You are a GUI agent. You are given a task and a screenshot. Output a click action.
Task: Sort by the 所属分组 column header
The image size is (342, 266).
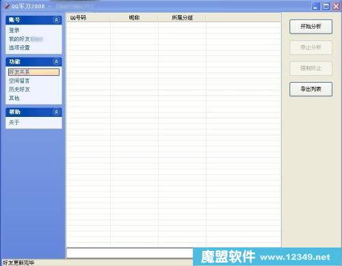(x=182, y=18)
